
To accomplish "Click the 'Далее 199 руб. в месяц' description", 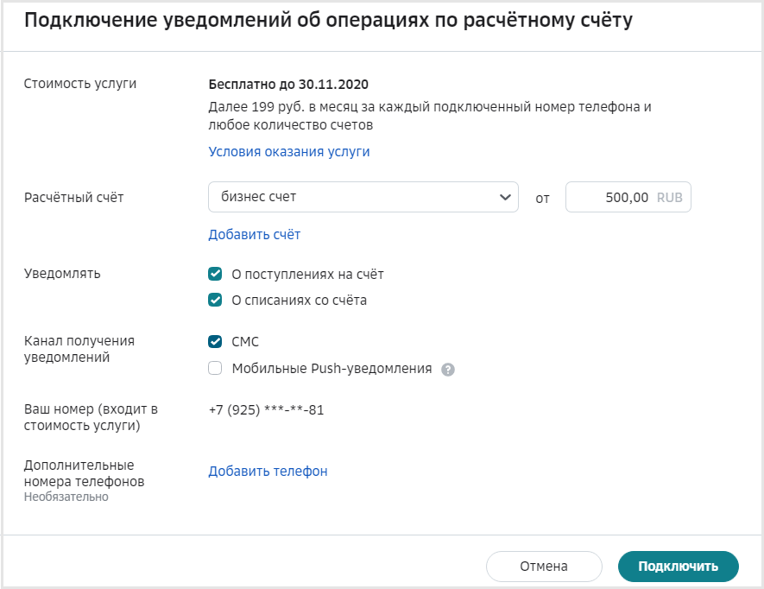I will [x=430, y=116].
